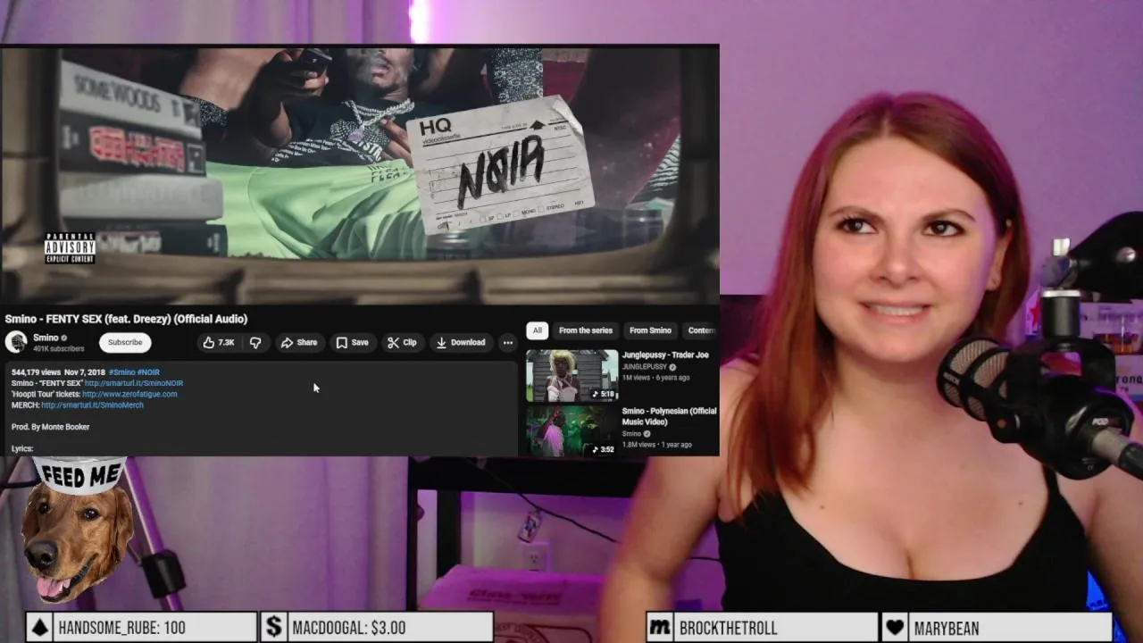Click HANDSOME_RUBE: 100 label
Screen dimensions: 1143x643
122,628
